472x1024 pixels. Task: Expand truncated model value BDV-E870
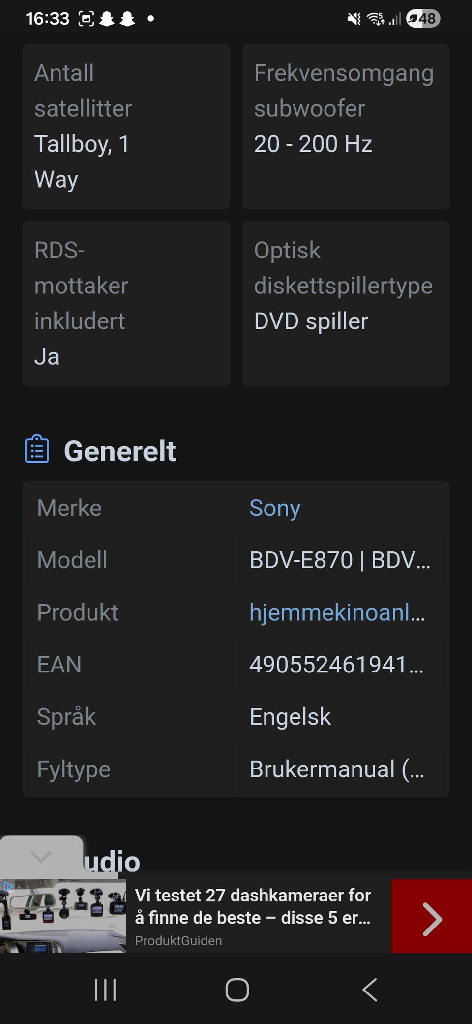click(340, 560)
